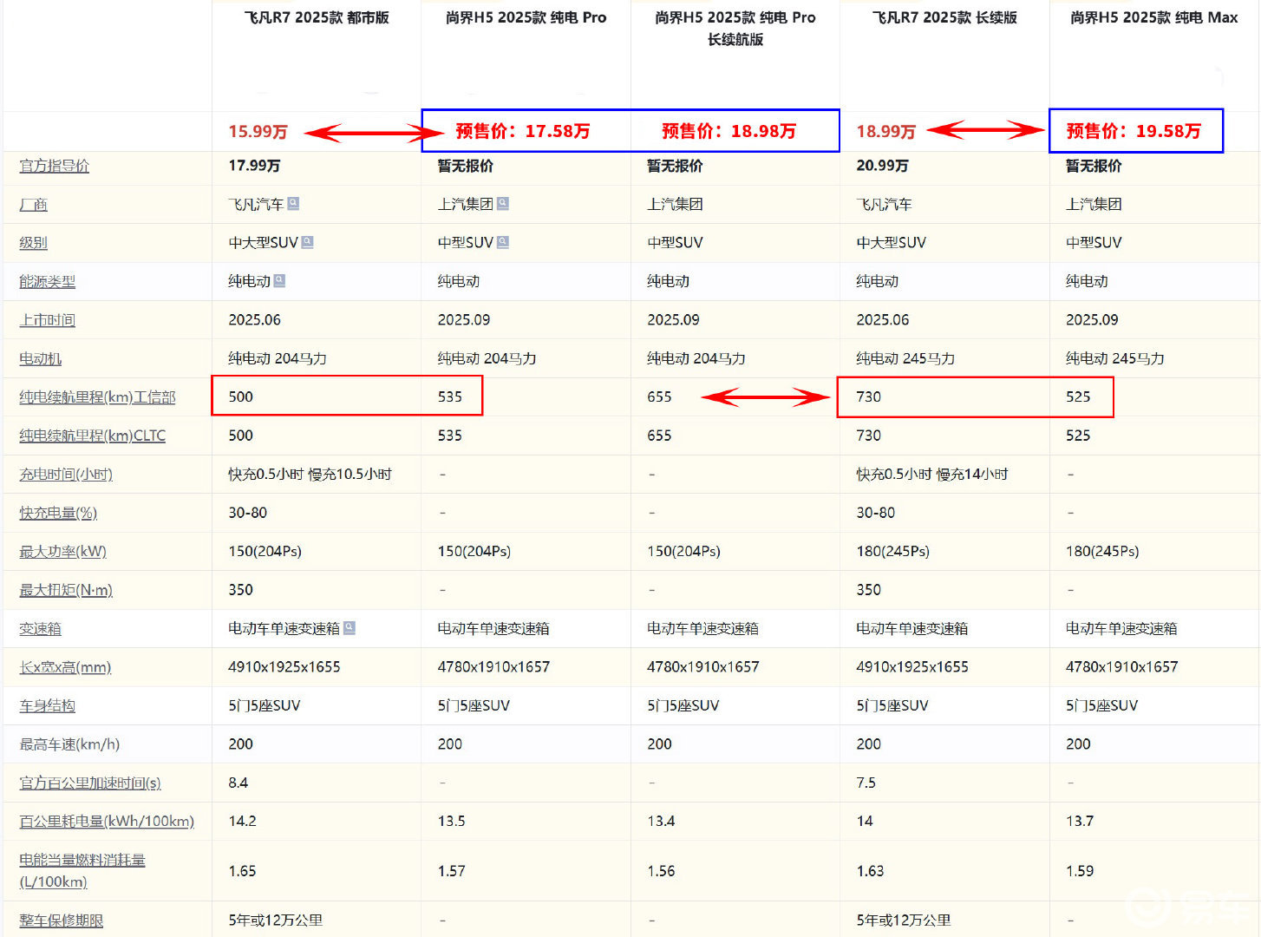Open the 长x宽x高(mm) link
The image size is (1261, 937).
pyautogui.click(x=65, y=667)
